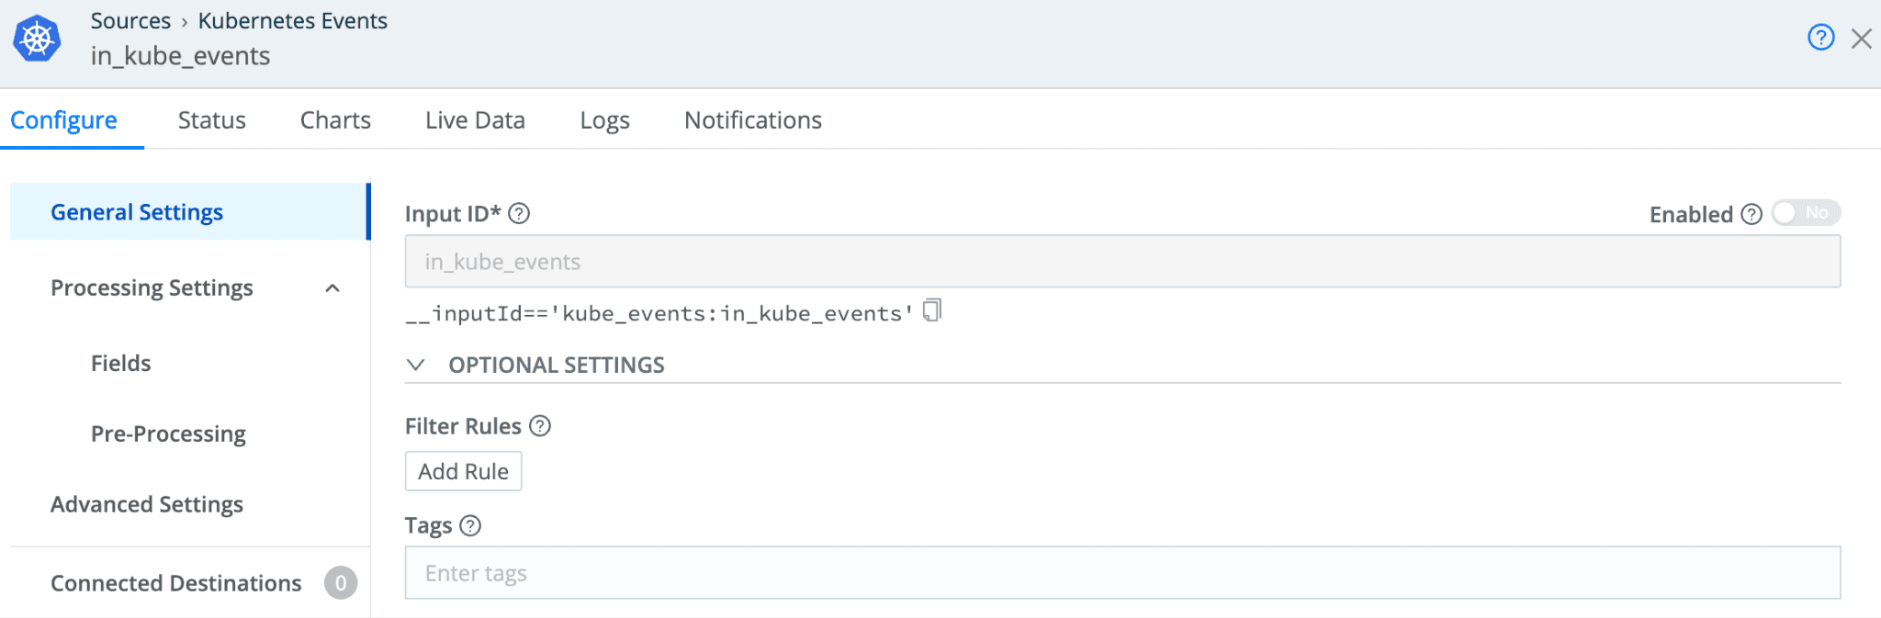The width and height of the screenshot is (1881, 618).
Task: Go to the Charts tab
Action: tap(335, 120)
